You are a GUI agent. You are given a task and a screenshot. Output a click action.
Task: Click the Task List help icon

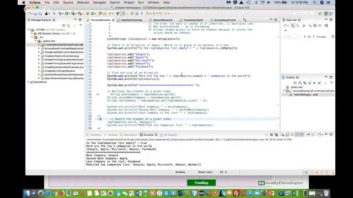tap(333, 36)
